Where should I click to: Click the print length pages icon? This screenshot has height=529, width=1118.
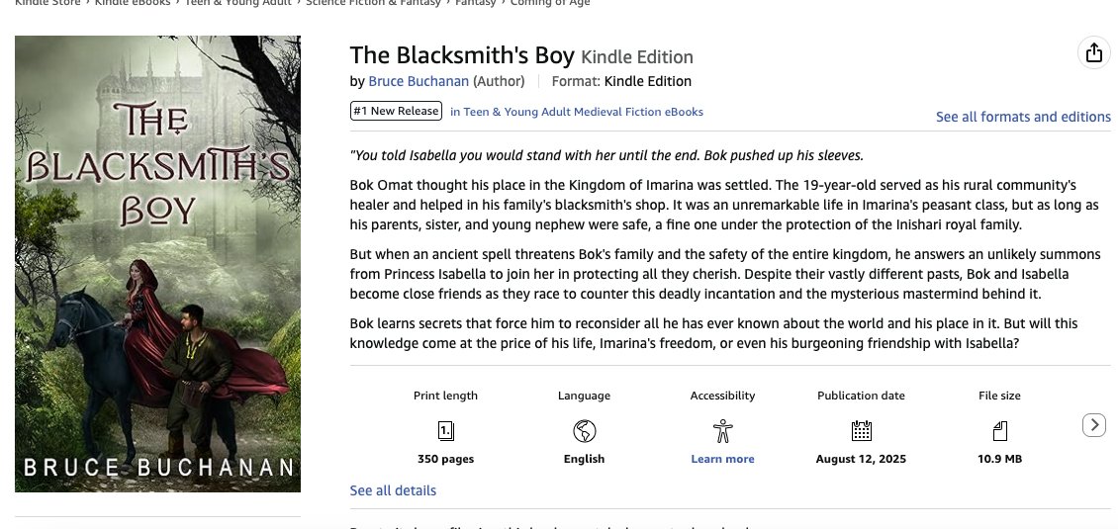(x=445, y=431)
